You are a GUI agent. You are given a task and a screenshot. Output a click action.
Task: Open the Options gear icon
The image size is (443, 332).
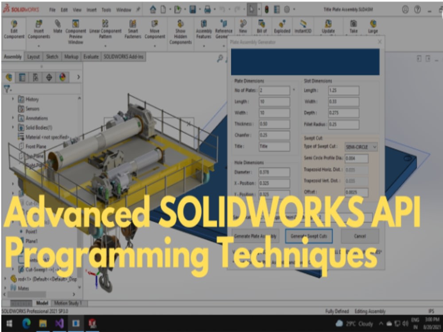pos(287,10)
